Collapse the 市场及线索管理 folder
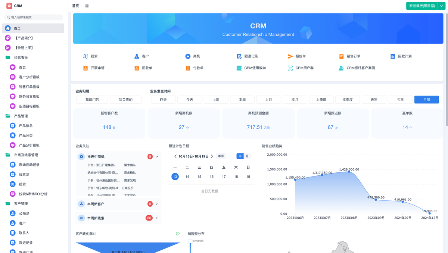This screenshot has height=253, width=448. 34,155
